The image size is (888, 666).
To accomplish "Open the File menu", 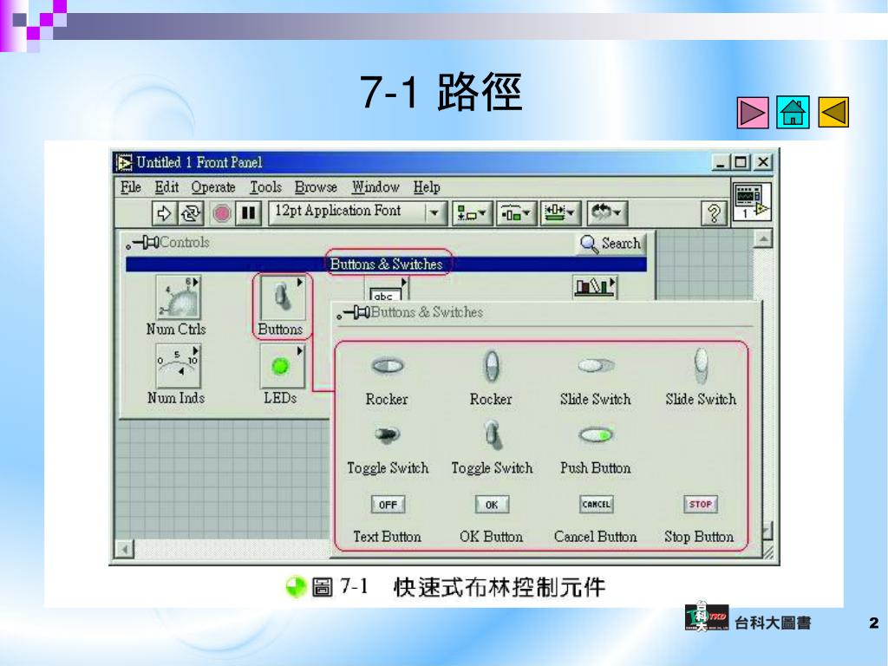I will click(x=131, y=187).
